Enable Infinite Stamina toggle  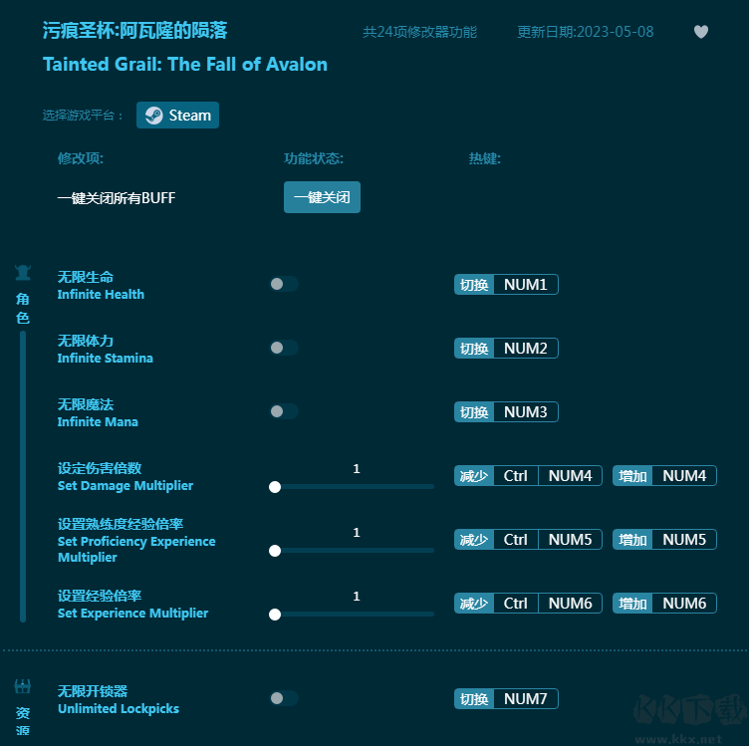tap(283, 349)
